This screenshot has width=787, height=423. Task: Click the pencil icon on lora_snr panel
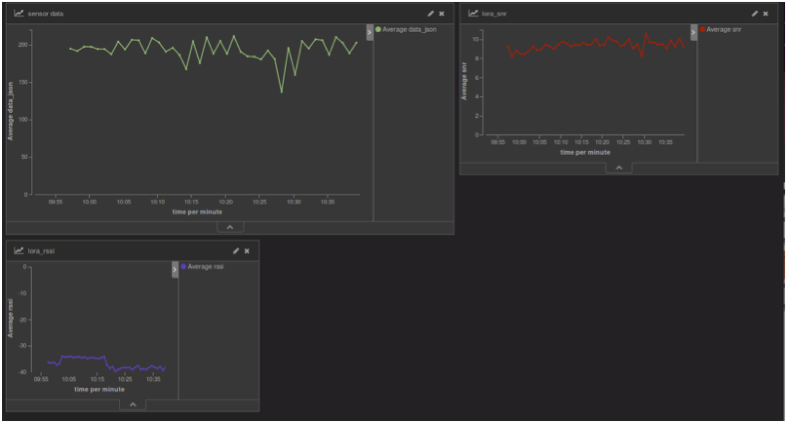click(x=754, y=14)
